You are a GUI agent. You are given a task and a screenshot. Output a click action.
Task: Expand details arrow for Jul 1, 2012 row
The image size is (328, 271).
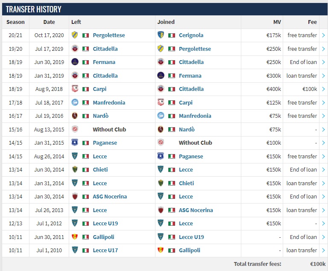coord(323,223)
